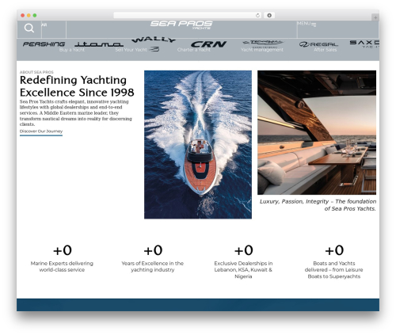Select the Saxdor brand logo
The image size is (396, 335).
click(364, 44)
